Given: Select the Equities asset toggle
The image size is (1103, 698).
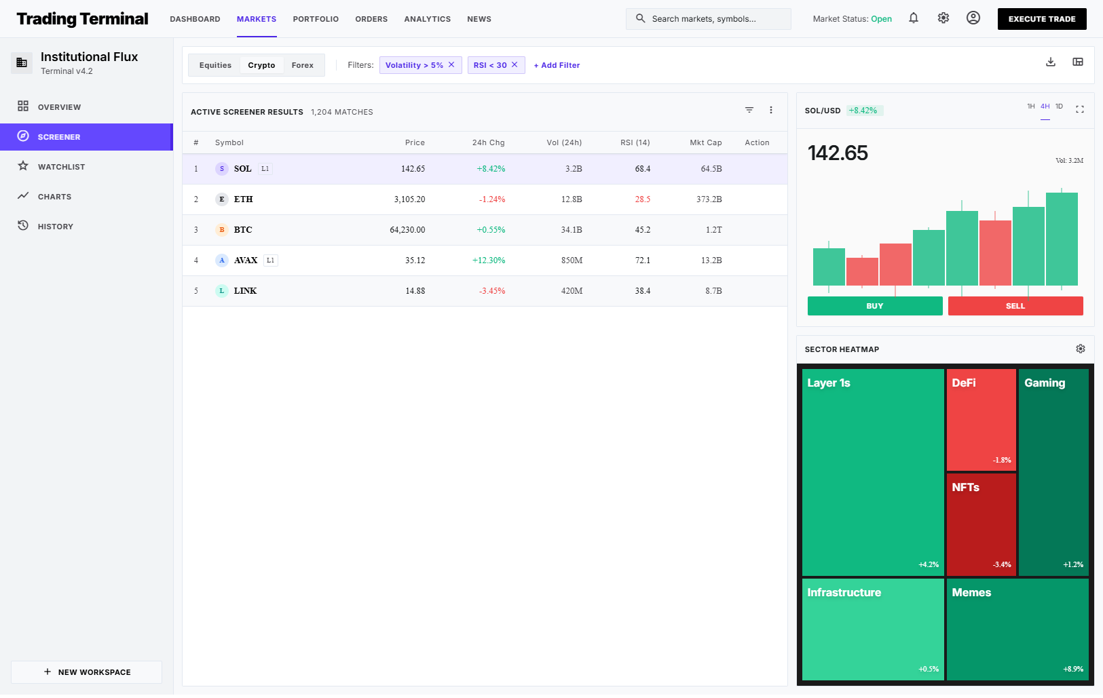Looking at the screenshot, I should click(215, 65).
